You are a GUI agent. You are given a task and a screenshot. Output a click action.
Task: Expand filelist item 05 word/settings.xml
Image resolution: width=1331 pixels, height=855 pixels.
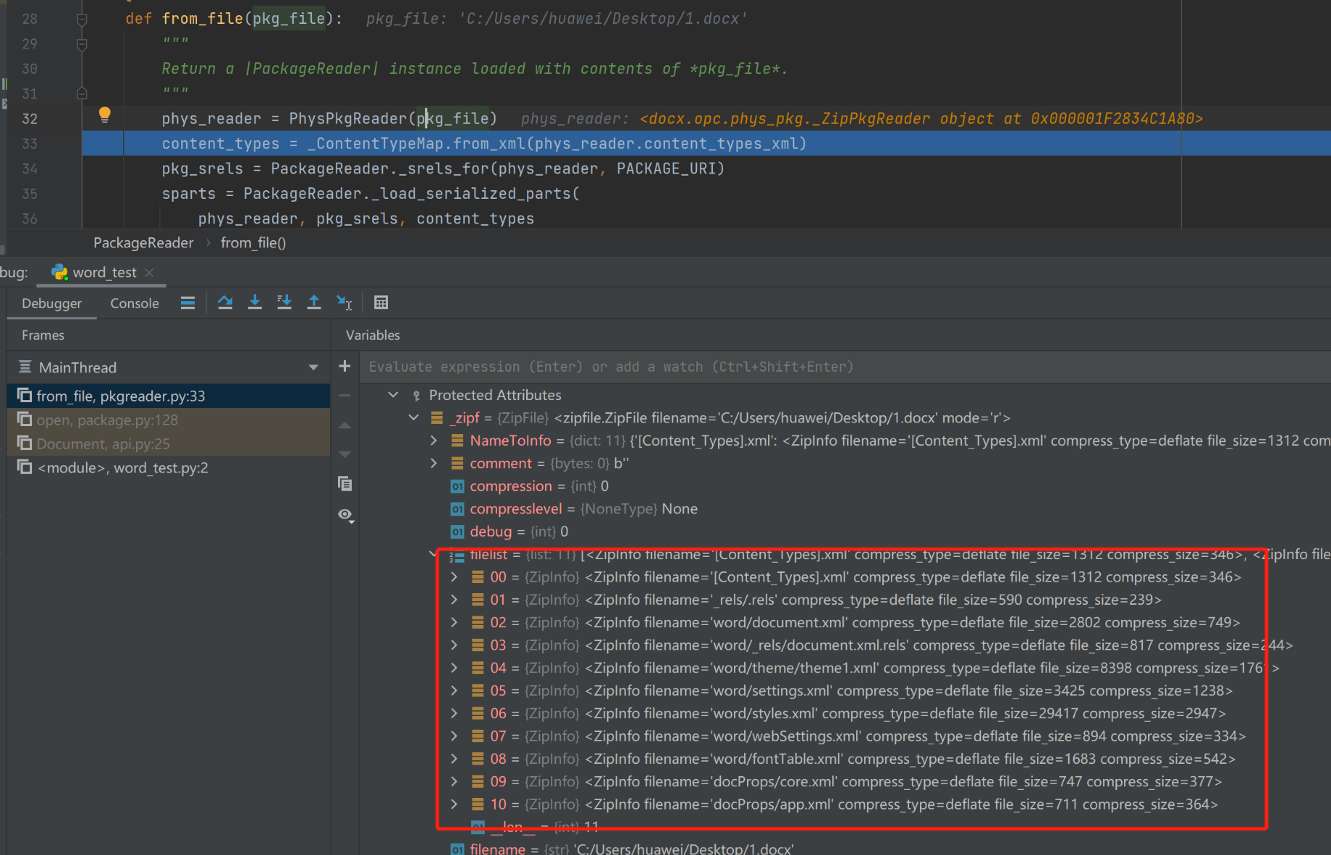pos(454,690)
